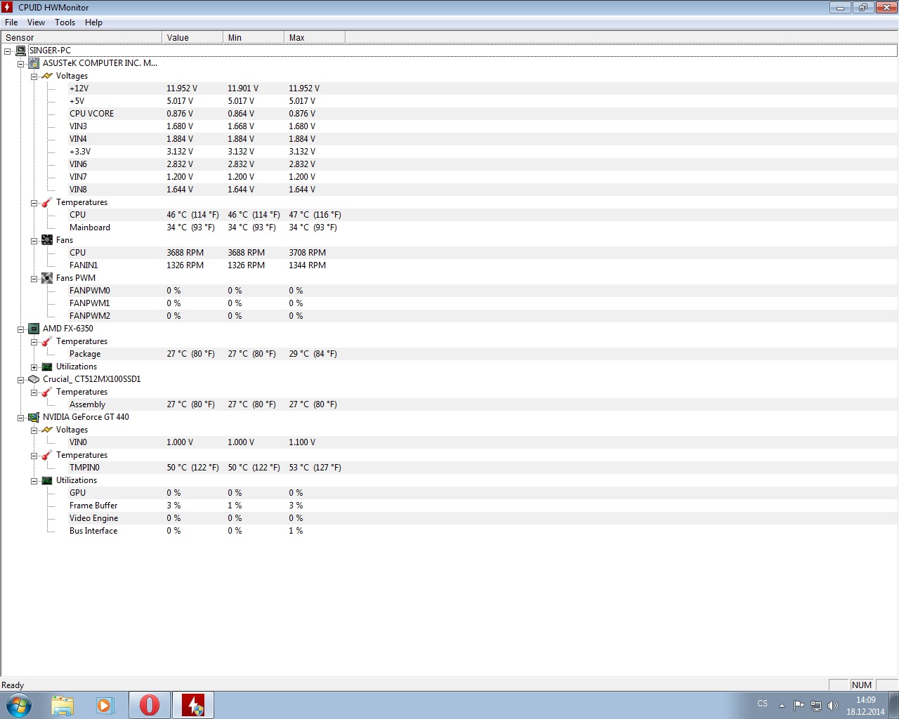
Task: Collapse the mainboard Voltages group
Action: 34,77
